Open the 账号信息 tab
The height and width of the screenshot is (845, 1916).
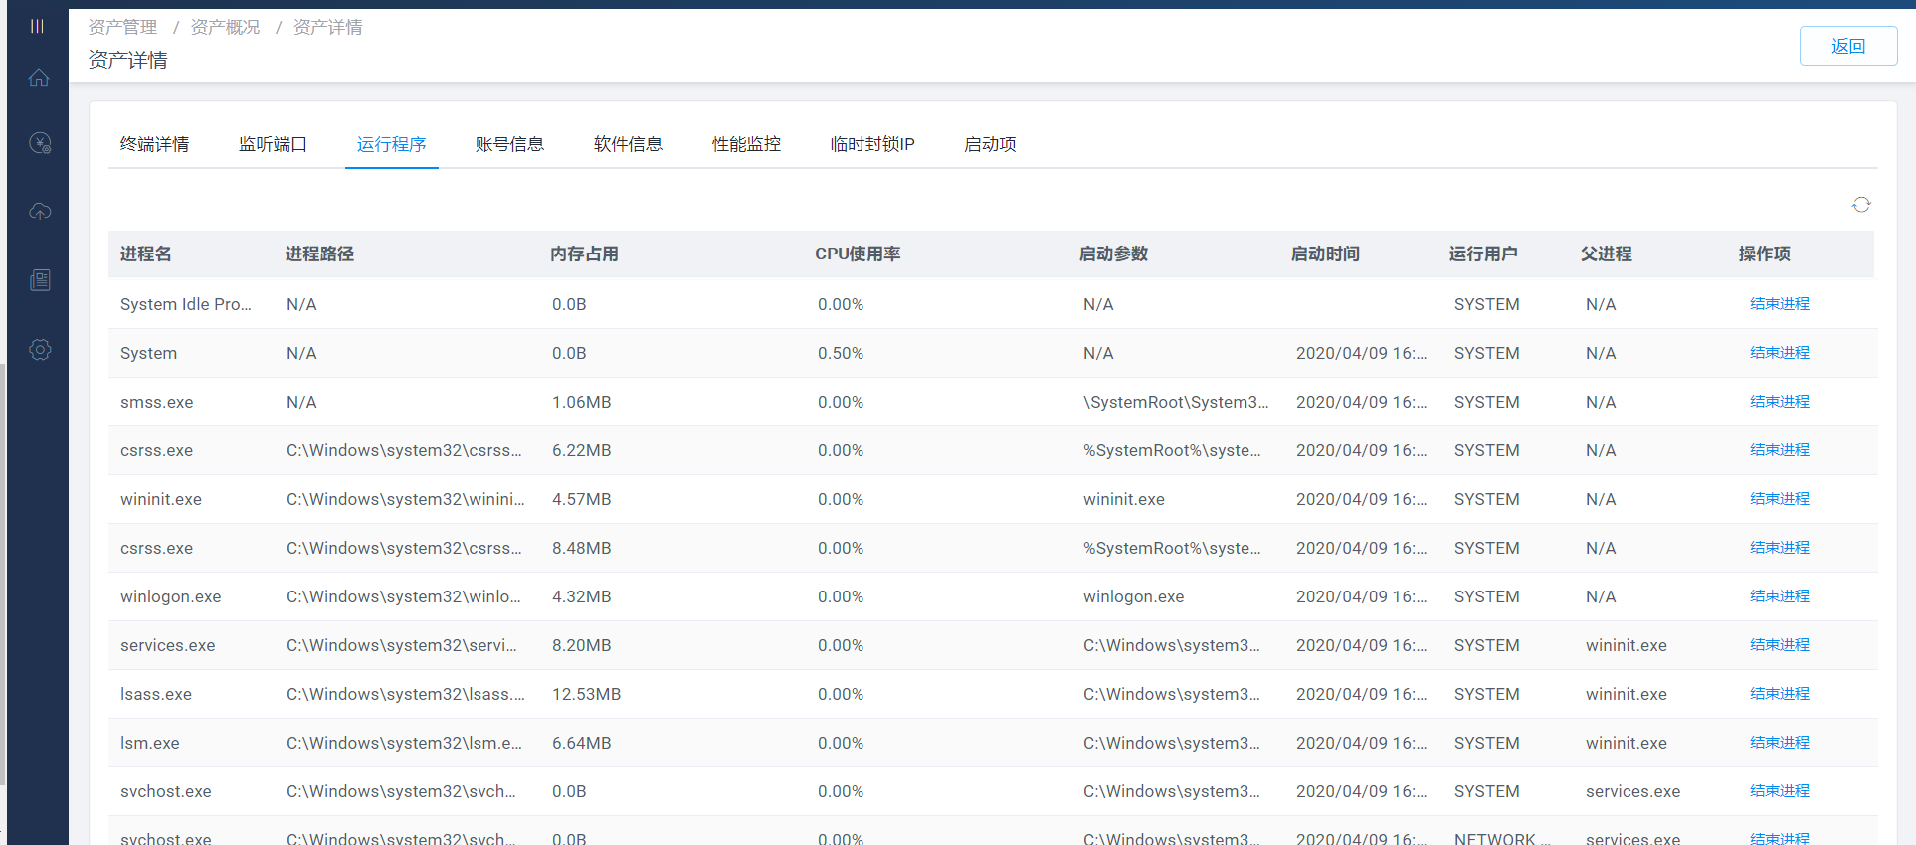[510, 144]
